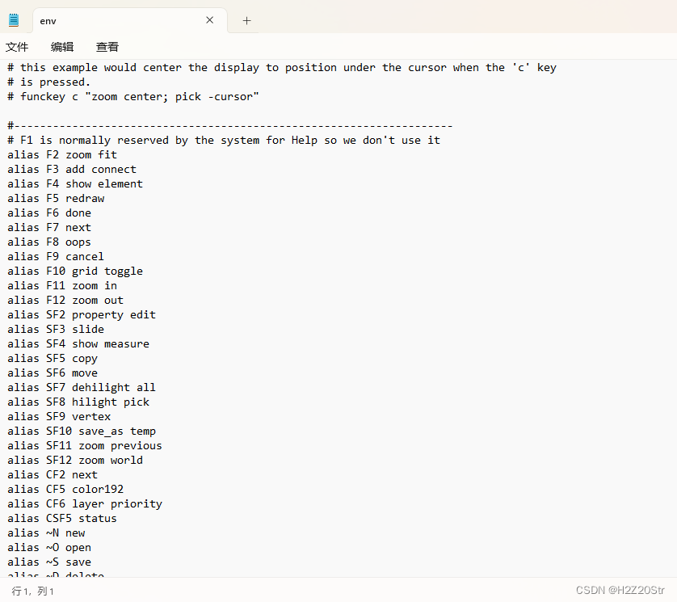Click the 'alias CSF5 status' line
The image size is (677, 602).
[x=62, y=518]
